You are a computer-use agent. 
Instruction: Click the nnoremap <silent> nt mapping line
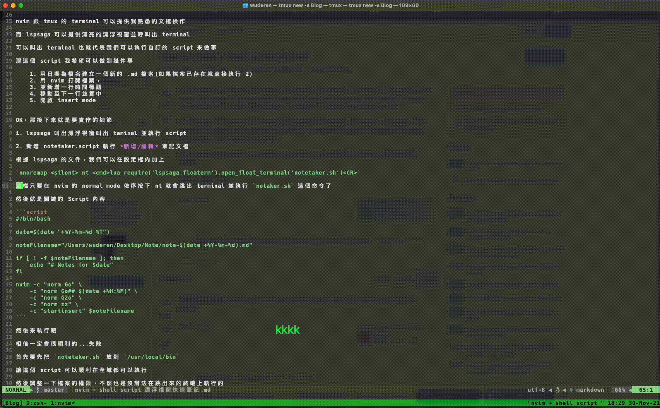(188, 173)
